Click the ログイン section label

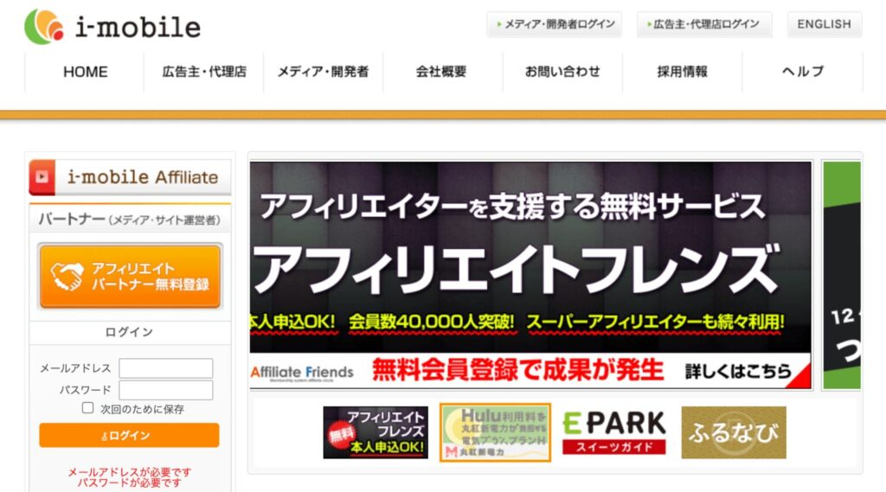(x=130, y=332)
